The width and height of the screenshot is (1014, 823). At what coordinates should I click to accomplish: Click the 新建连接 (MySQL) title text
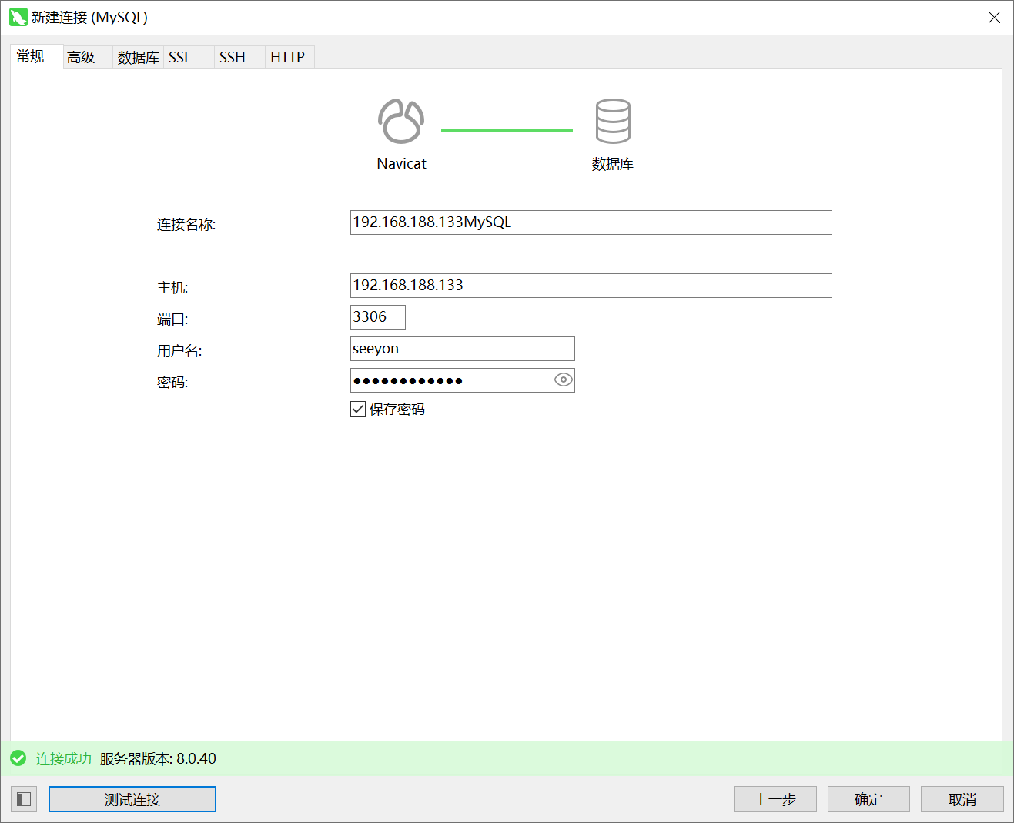coord(89,17)
